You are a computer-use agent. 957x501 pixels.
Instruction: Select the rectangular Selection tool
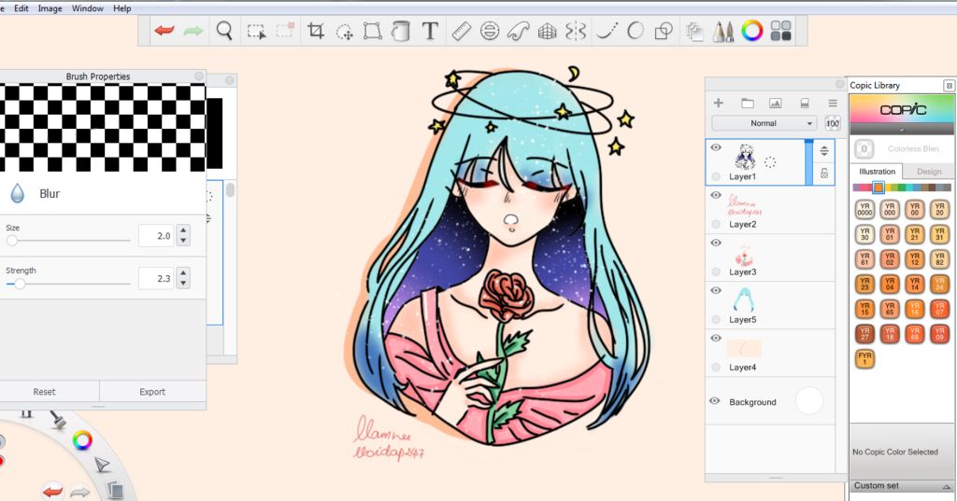pyautogui.click(x=256, y=31)
